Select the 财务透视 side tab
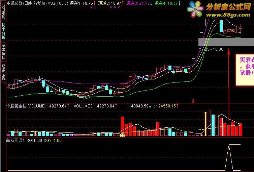Screen dimensions: 254x172 tap(3, 72)
